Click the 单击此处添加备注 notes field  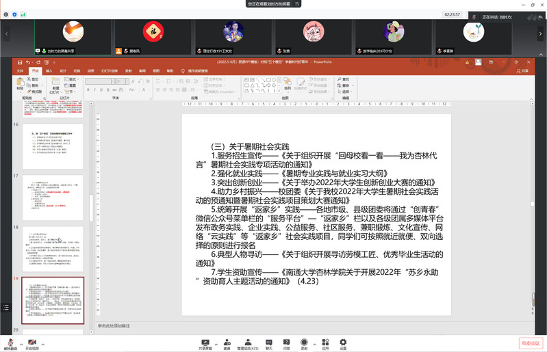[x=116, y=325]
